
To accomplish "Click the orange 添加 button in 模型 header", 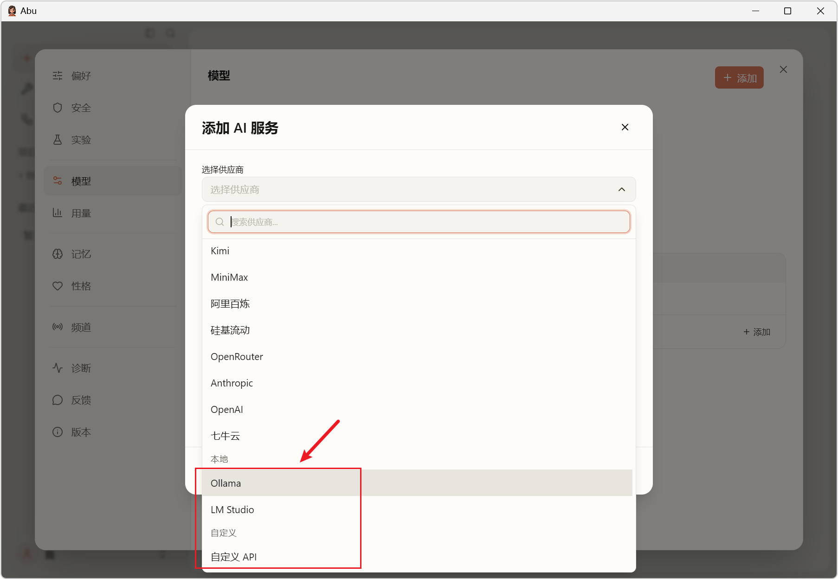I will [739, 77].
